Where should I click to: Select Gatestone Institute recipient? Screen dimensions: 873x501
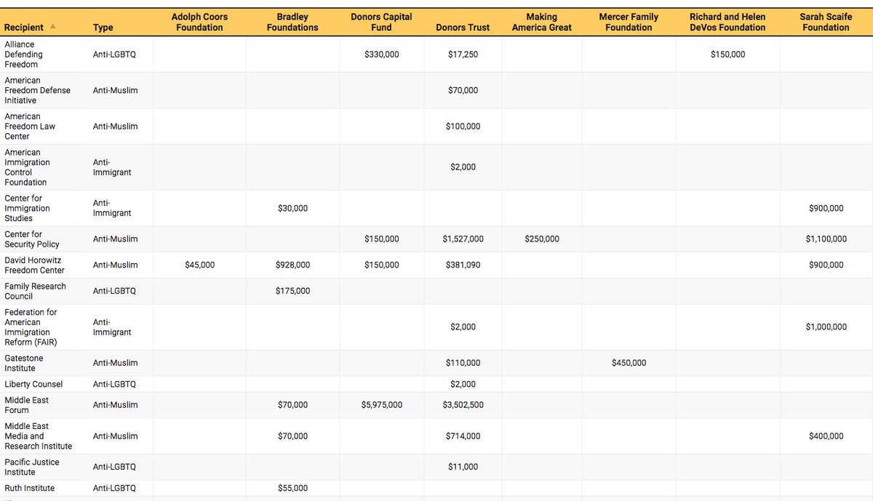[24, 363]
